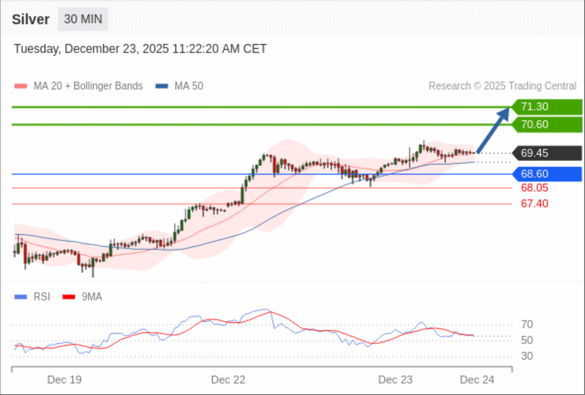The image size is (585, 395).
Task: Toggle the RSI legend entry
Action: coord(42,297)
